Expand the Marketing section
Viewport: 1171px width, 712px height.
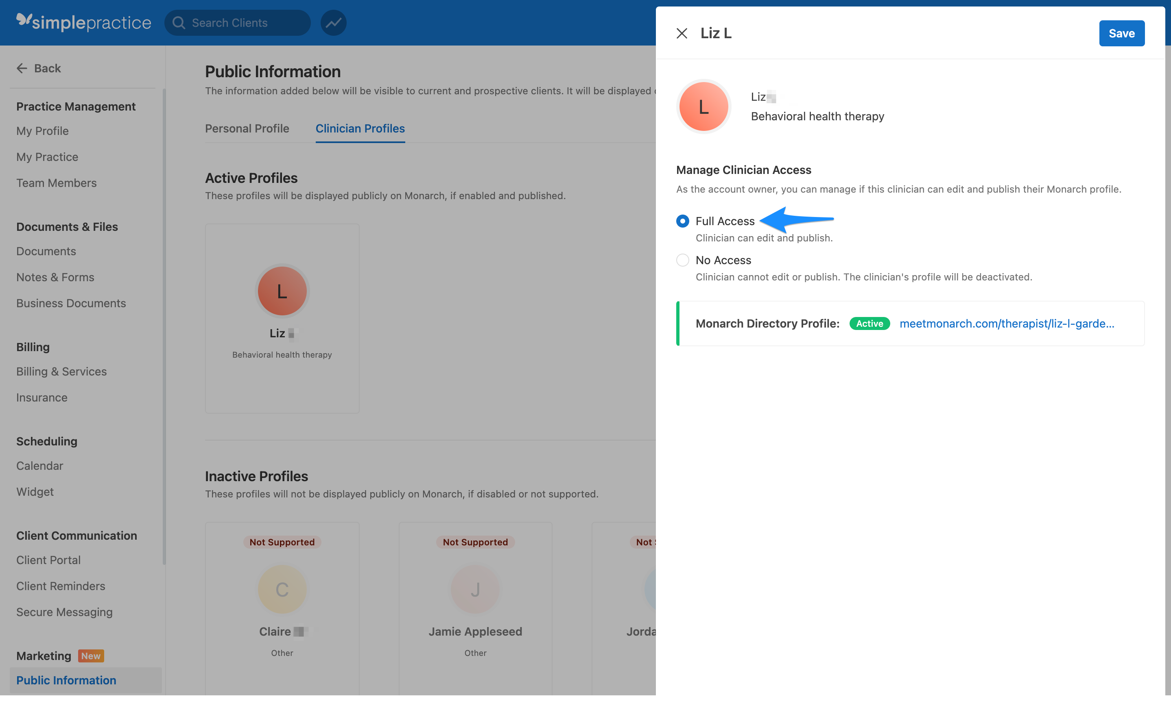coord(43,656)
